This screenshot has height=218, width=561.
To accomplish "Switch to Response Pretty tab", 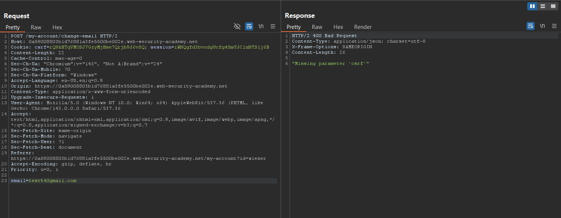I will click(x=294, y=27).
